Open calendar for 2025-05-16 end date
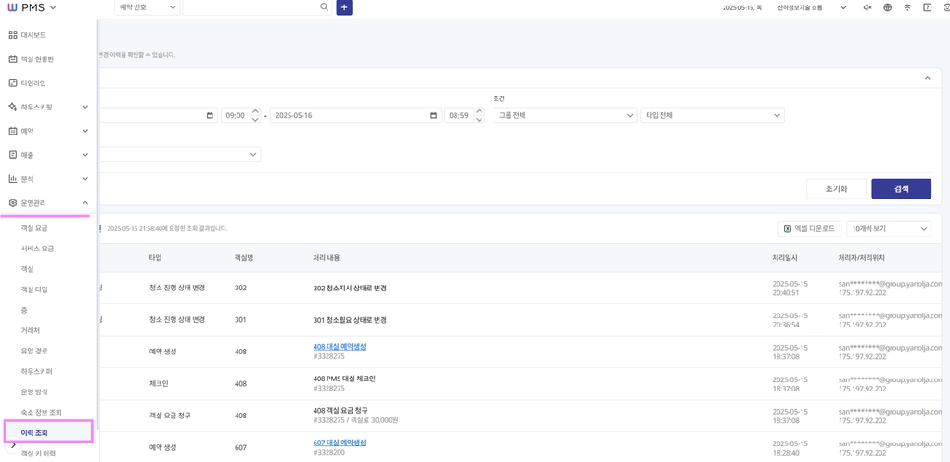The width and height of the screenshot is (950, 462). click(434, 115)
